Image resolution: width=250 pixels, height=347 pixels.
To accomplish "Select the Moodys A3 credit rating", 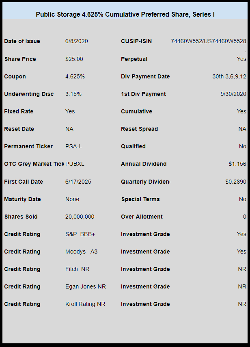I will tap(81, 252).
